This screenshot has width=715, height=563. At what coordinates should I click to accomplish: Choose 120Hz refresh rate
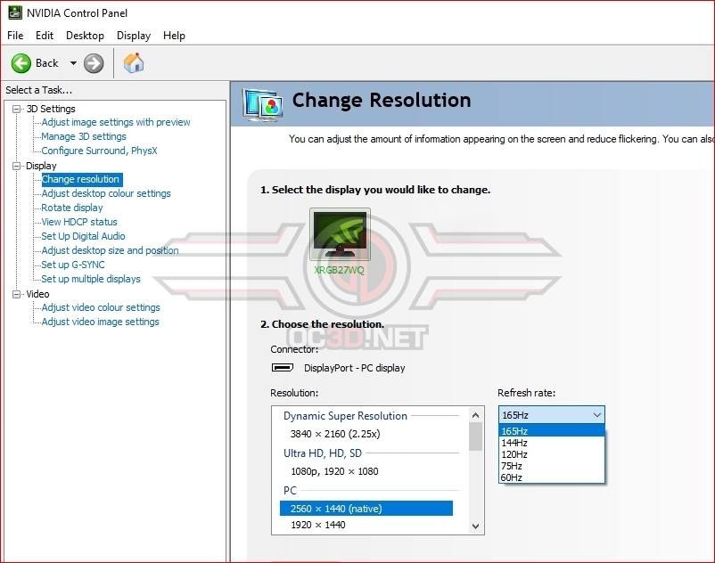coord(551,454)
